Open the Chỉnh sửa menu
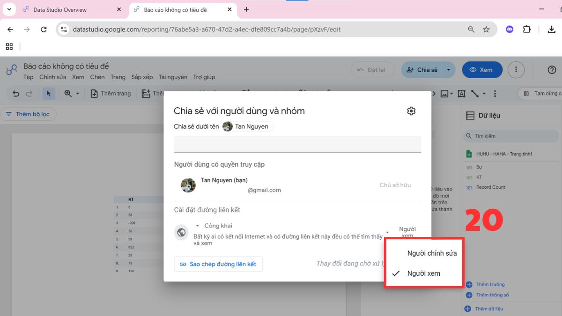Viewport: 562px width, 316px height. click(x=53, y=77)
